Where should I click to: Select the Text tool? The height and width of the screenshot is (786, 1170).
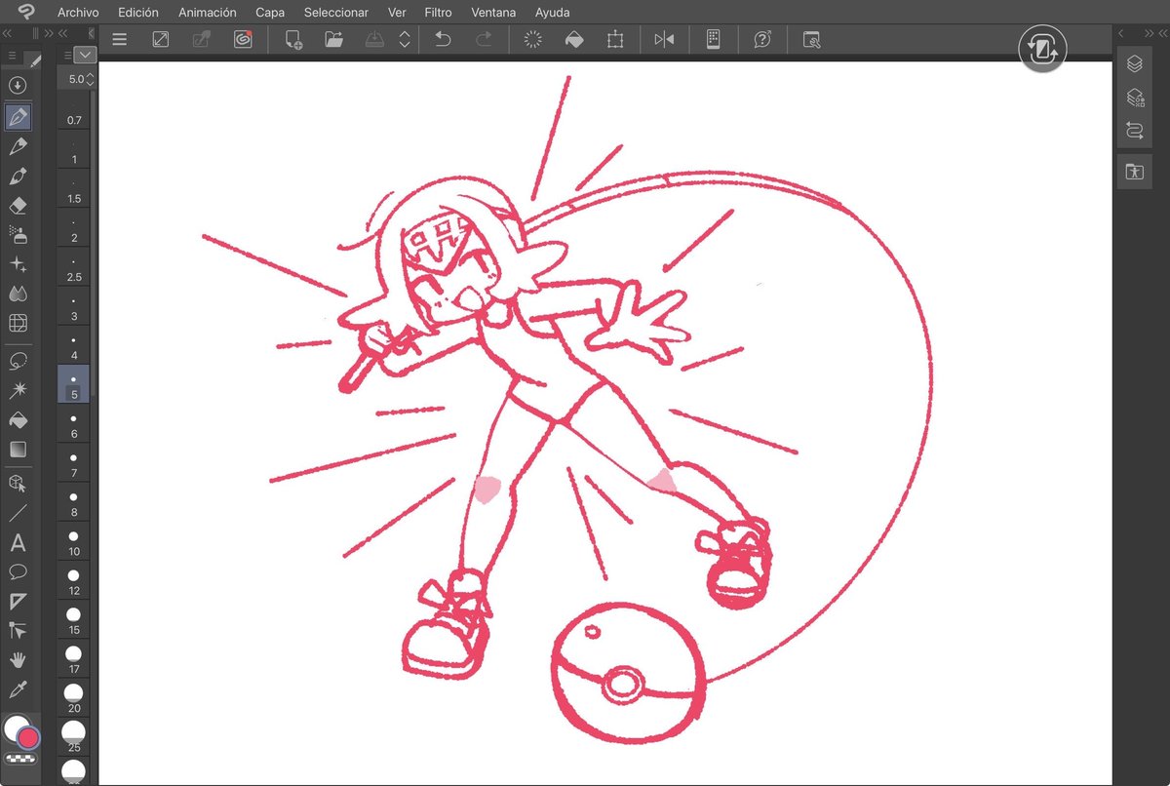(18, 542)
